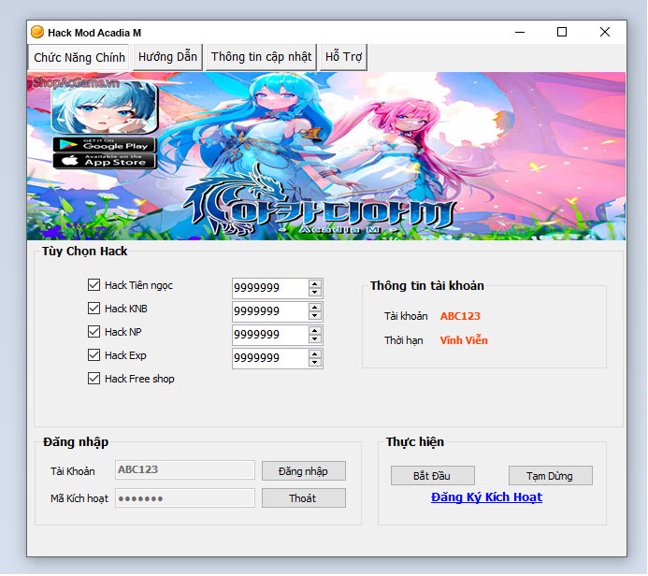Toggle the Hack KNB checkbox

(94, 309)
